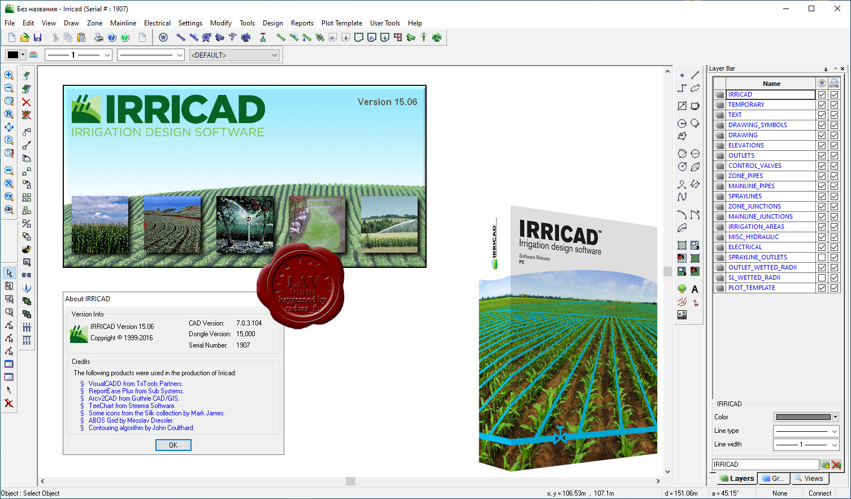This screenshot has height=499, width=851.
Task: Click the Paste clipboard icon
Action: point(81,37)
